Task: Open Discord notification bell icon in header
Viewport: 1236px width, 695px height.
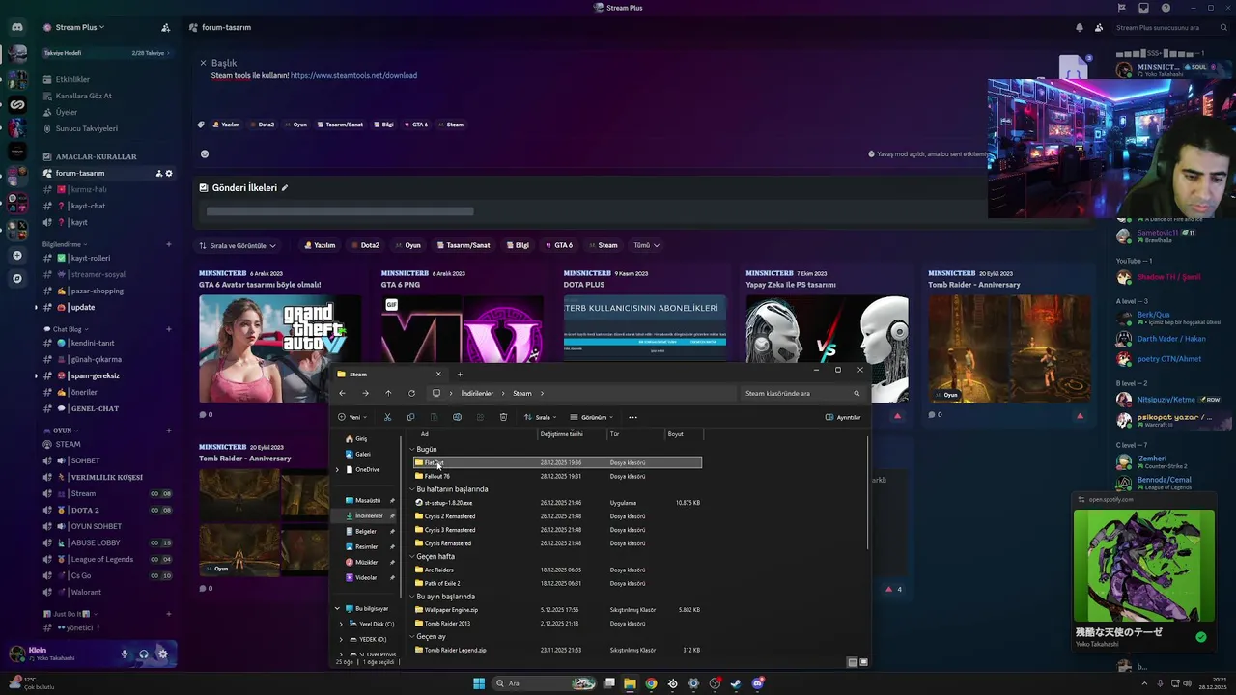Action: click(1079, 27)
